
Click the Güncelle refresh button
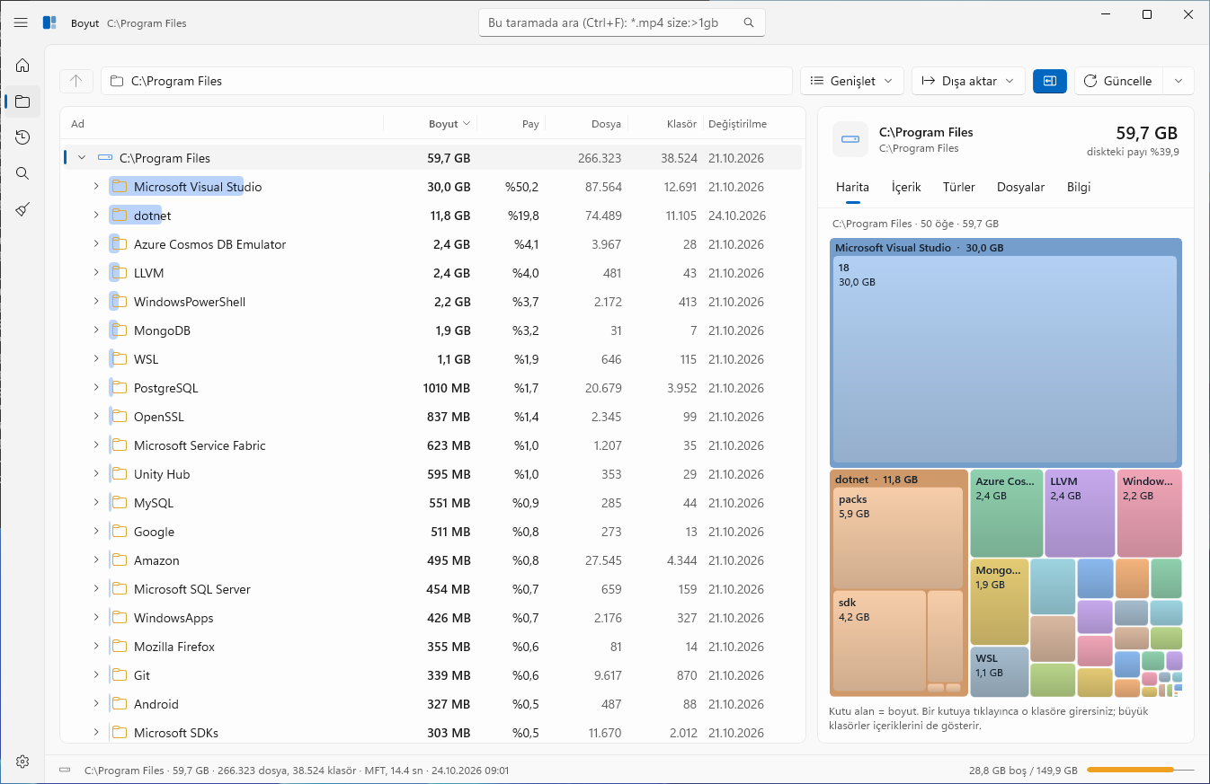(1119, 81)
